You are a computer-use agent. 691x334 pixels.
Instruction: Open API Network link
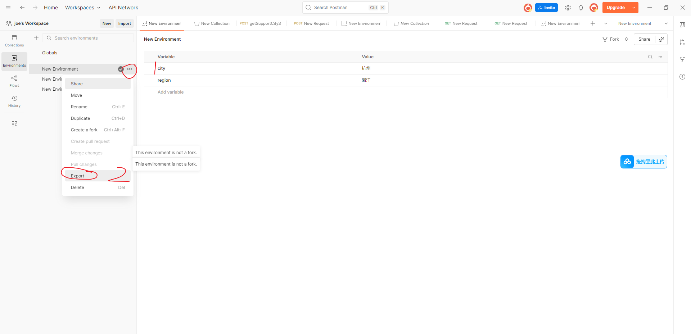coord(123,8)
